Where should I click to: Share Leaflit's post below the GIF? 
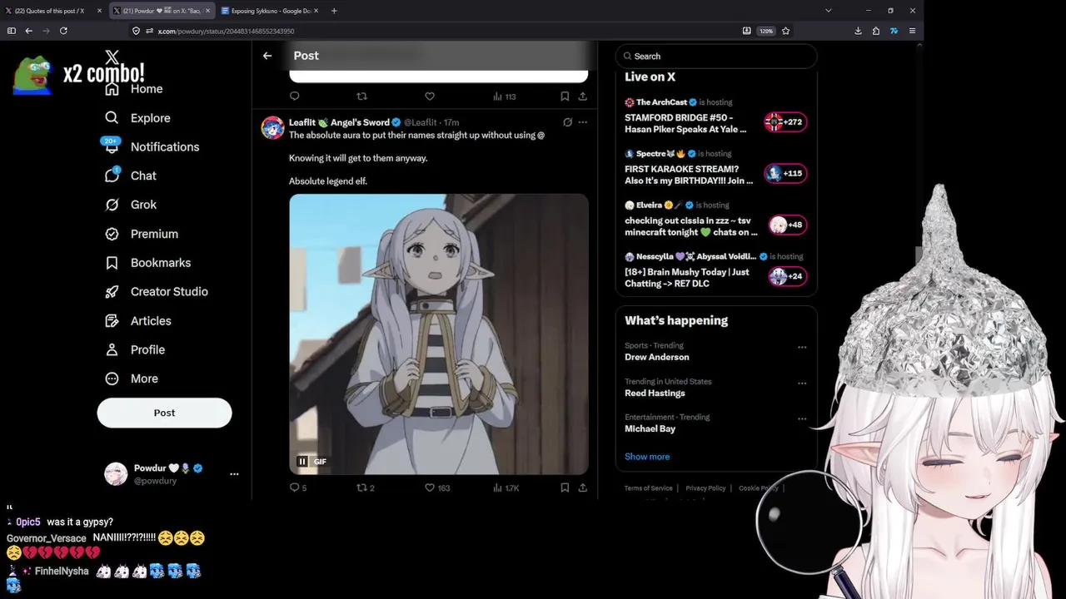click(583, 488)
